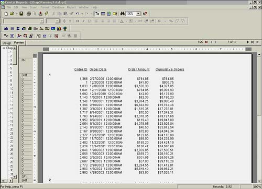
Task: Toggle Underline formatting
Action: point(89,21)
